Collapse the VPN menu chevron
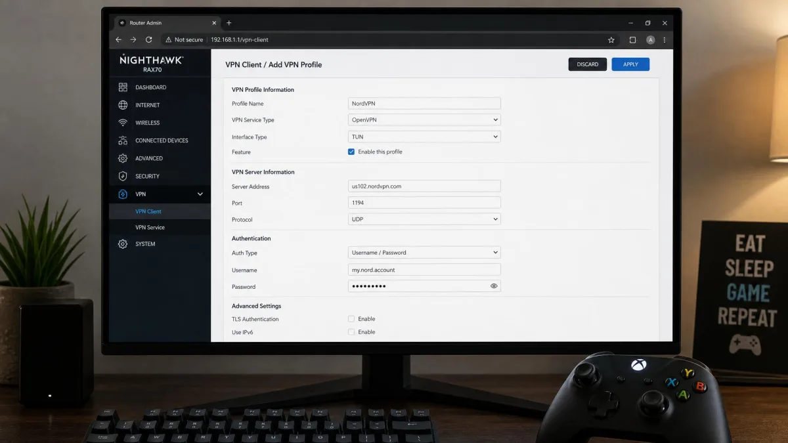This screenshot has width=788, height=443. (200, 194)
